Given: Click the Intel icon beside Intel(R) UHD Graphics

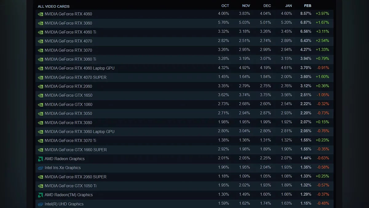Looking at the screenshot, I should pos(40,204).
